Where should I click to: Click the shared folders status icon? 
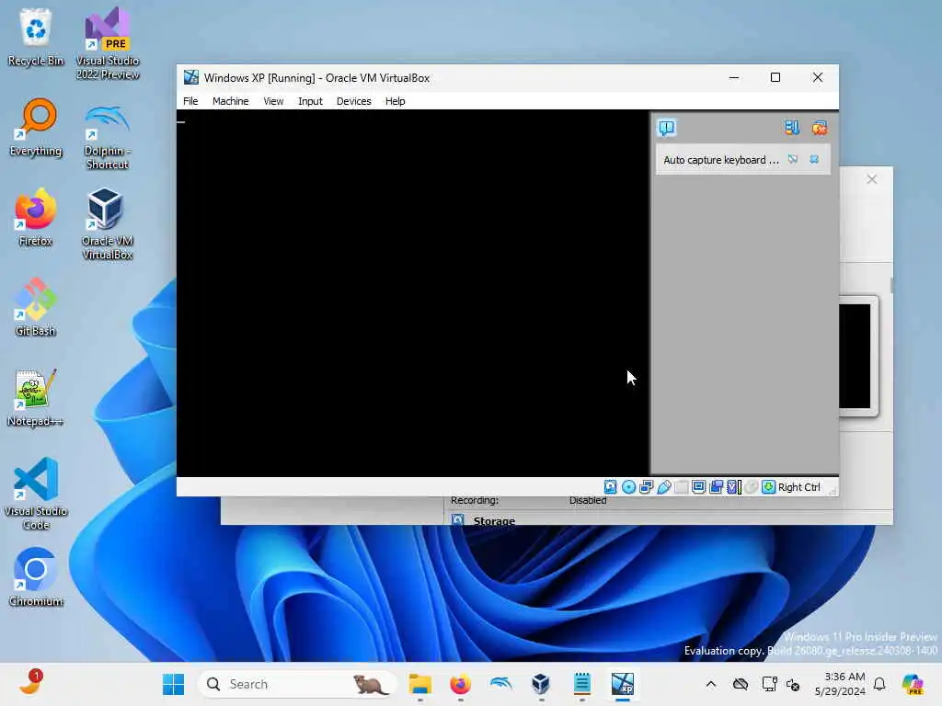click(x=682, y=487)
